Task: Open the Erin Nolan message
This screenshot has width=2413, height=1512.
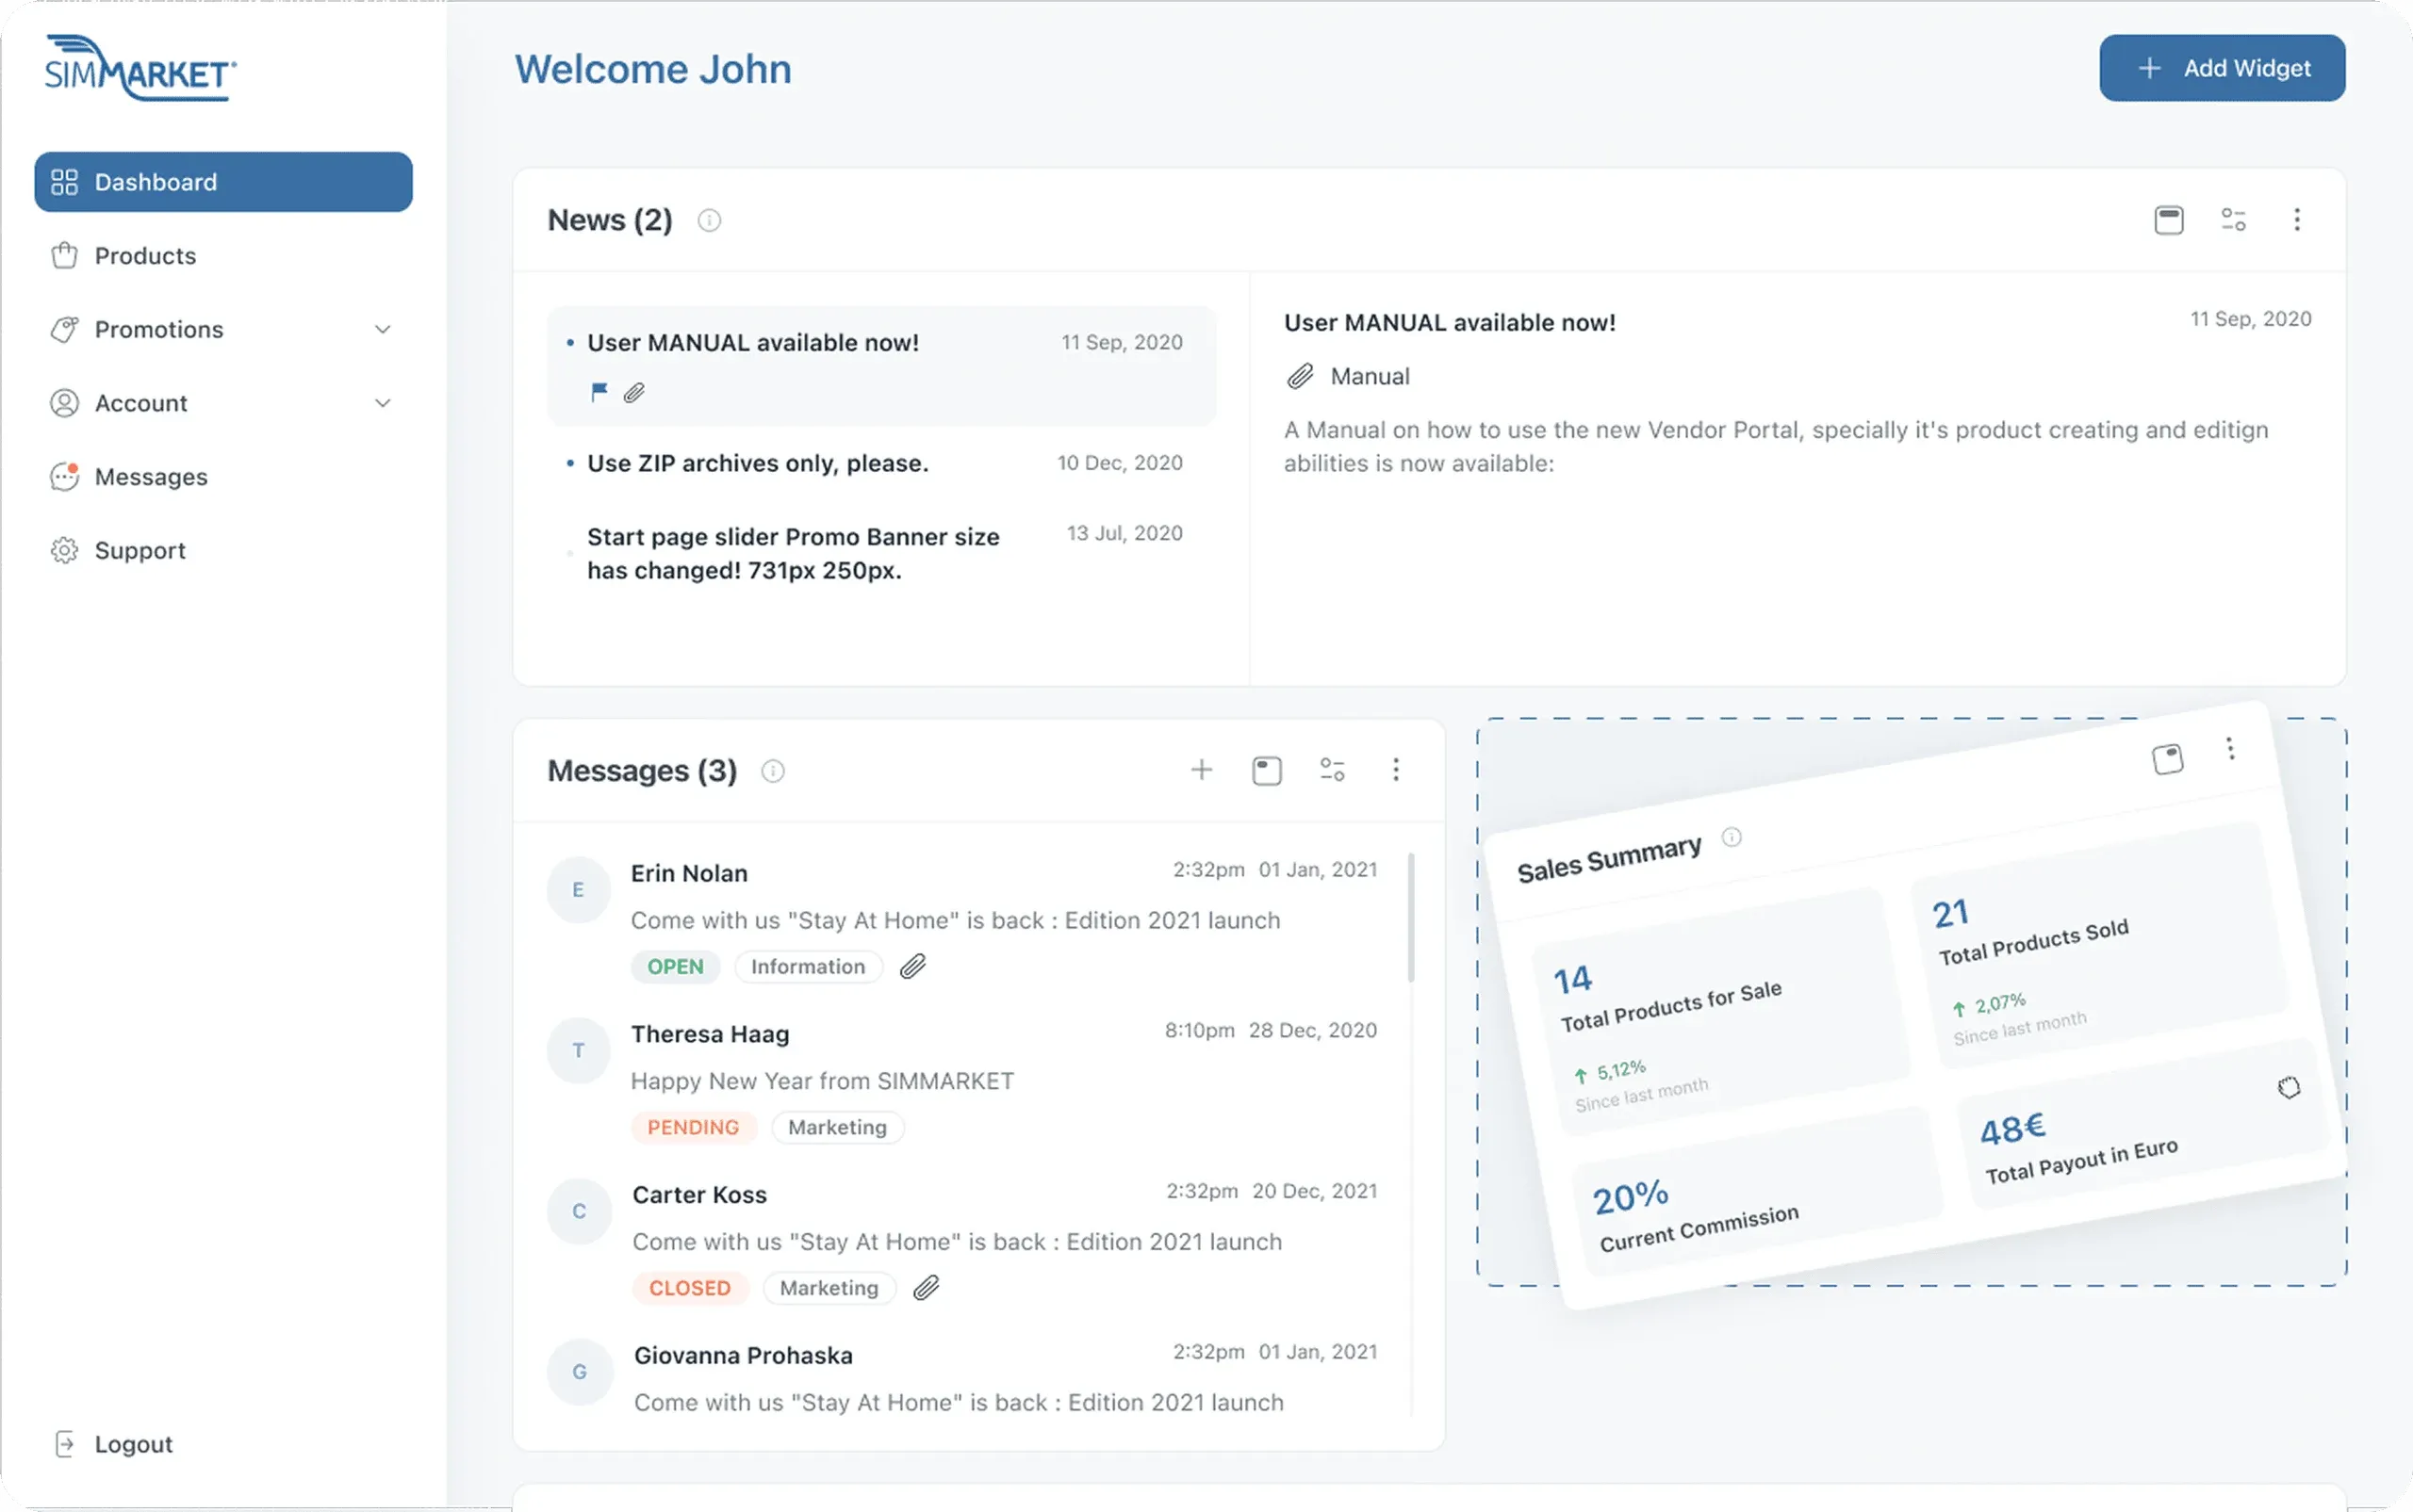Action: pos(962,920)
